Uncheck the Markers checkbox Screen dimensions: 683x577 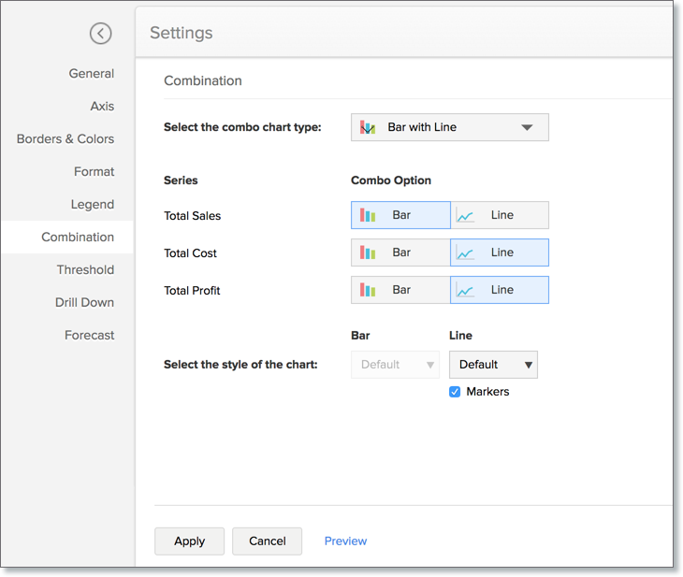pyautogui.click(x=455, y=392)
